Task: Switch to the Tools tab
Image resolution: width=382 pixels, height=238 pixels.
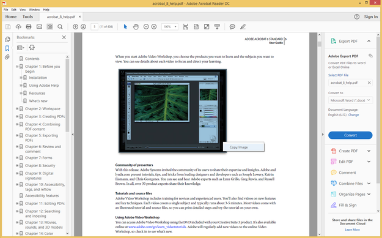Action: [28, 17]
